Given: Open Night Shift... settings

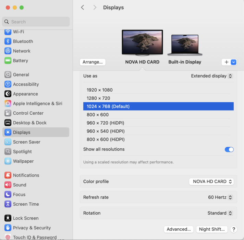Looking at the screenshot, I should coord(212,229).
